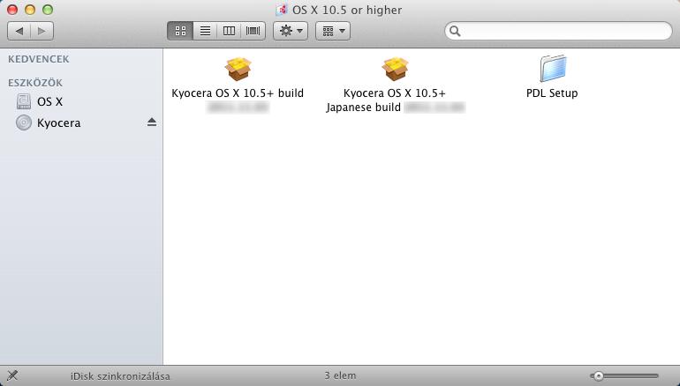Click the search field
The image size is (680, 386).
558,31
